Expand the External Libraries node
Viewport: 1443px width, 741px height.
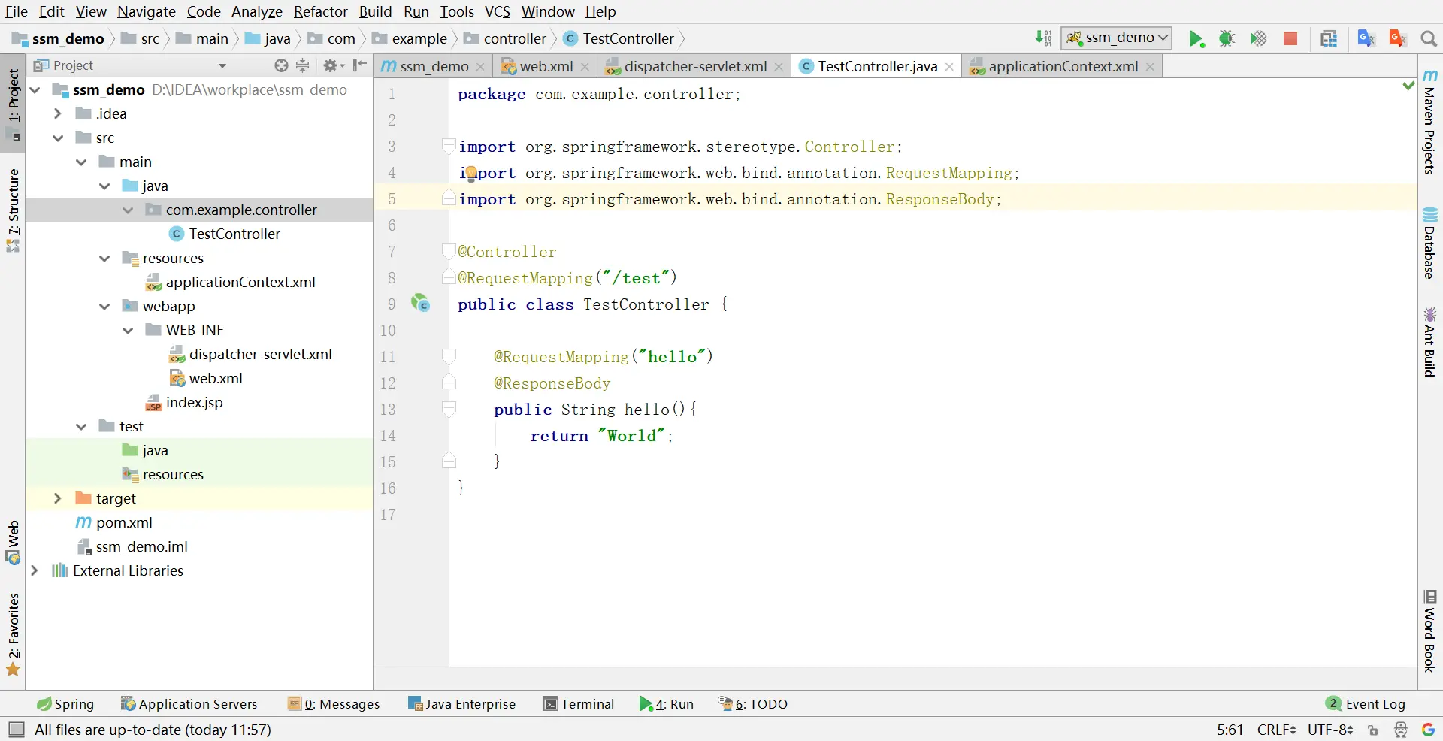(x=34, y=570)
